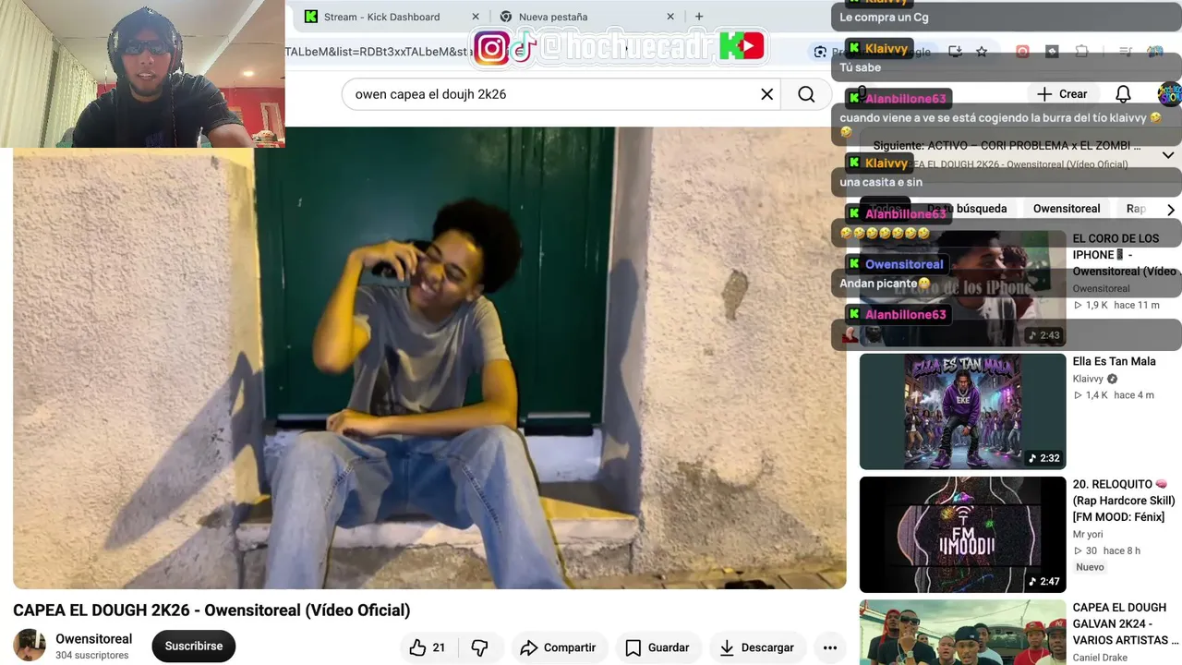The image size is (1182, 665).
Task: Open the browser media controls icon
Action: 1126,52
